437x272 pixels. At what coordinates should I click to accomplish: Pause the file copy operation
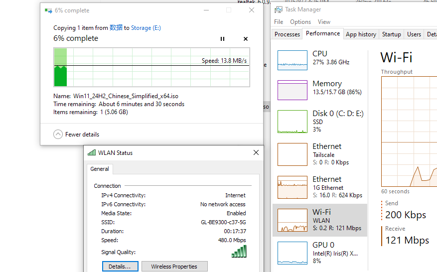point(223,39)
